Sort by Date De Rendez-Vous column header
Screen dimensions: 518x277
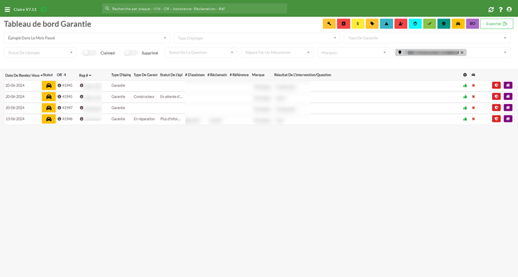tap(24, 75)
